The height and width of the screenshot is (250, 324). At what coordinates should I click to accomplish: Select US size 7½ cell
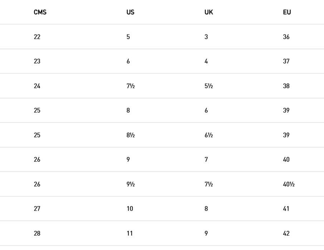pos(131,86)
